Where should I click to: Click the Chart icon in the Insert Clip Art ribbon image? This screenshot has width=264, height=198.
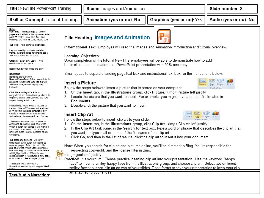point(215,114)
